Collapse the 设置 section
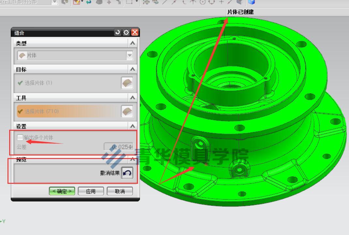This screenshot has width=349, height=235. coord(132,126)
